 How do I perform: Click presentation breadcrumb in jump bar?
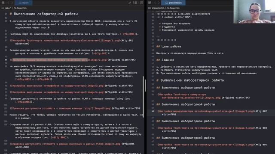tap(156, 8)
